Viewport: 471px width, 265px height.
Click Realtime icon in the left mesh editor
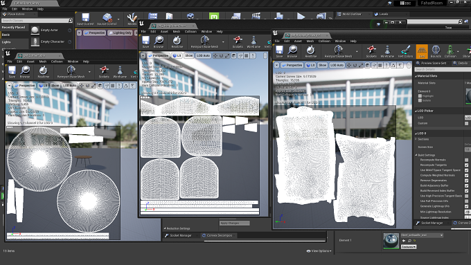pos(43,72)
